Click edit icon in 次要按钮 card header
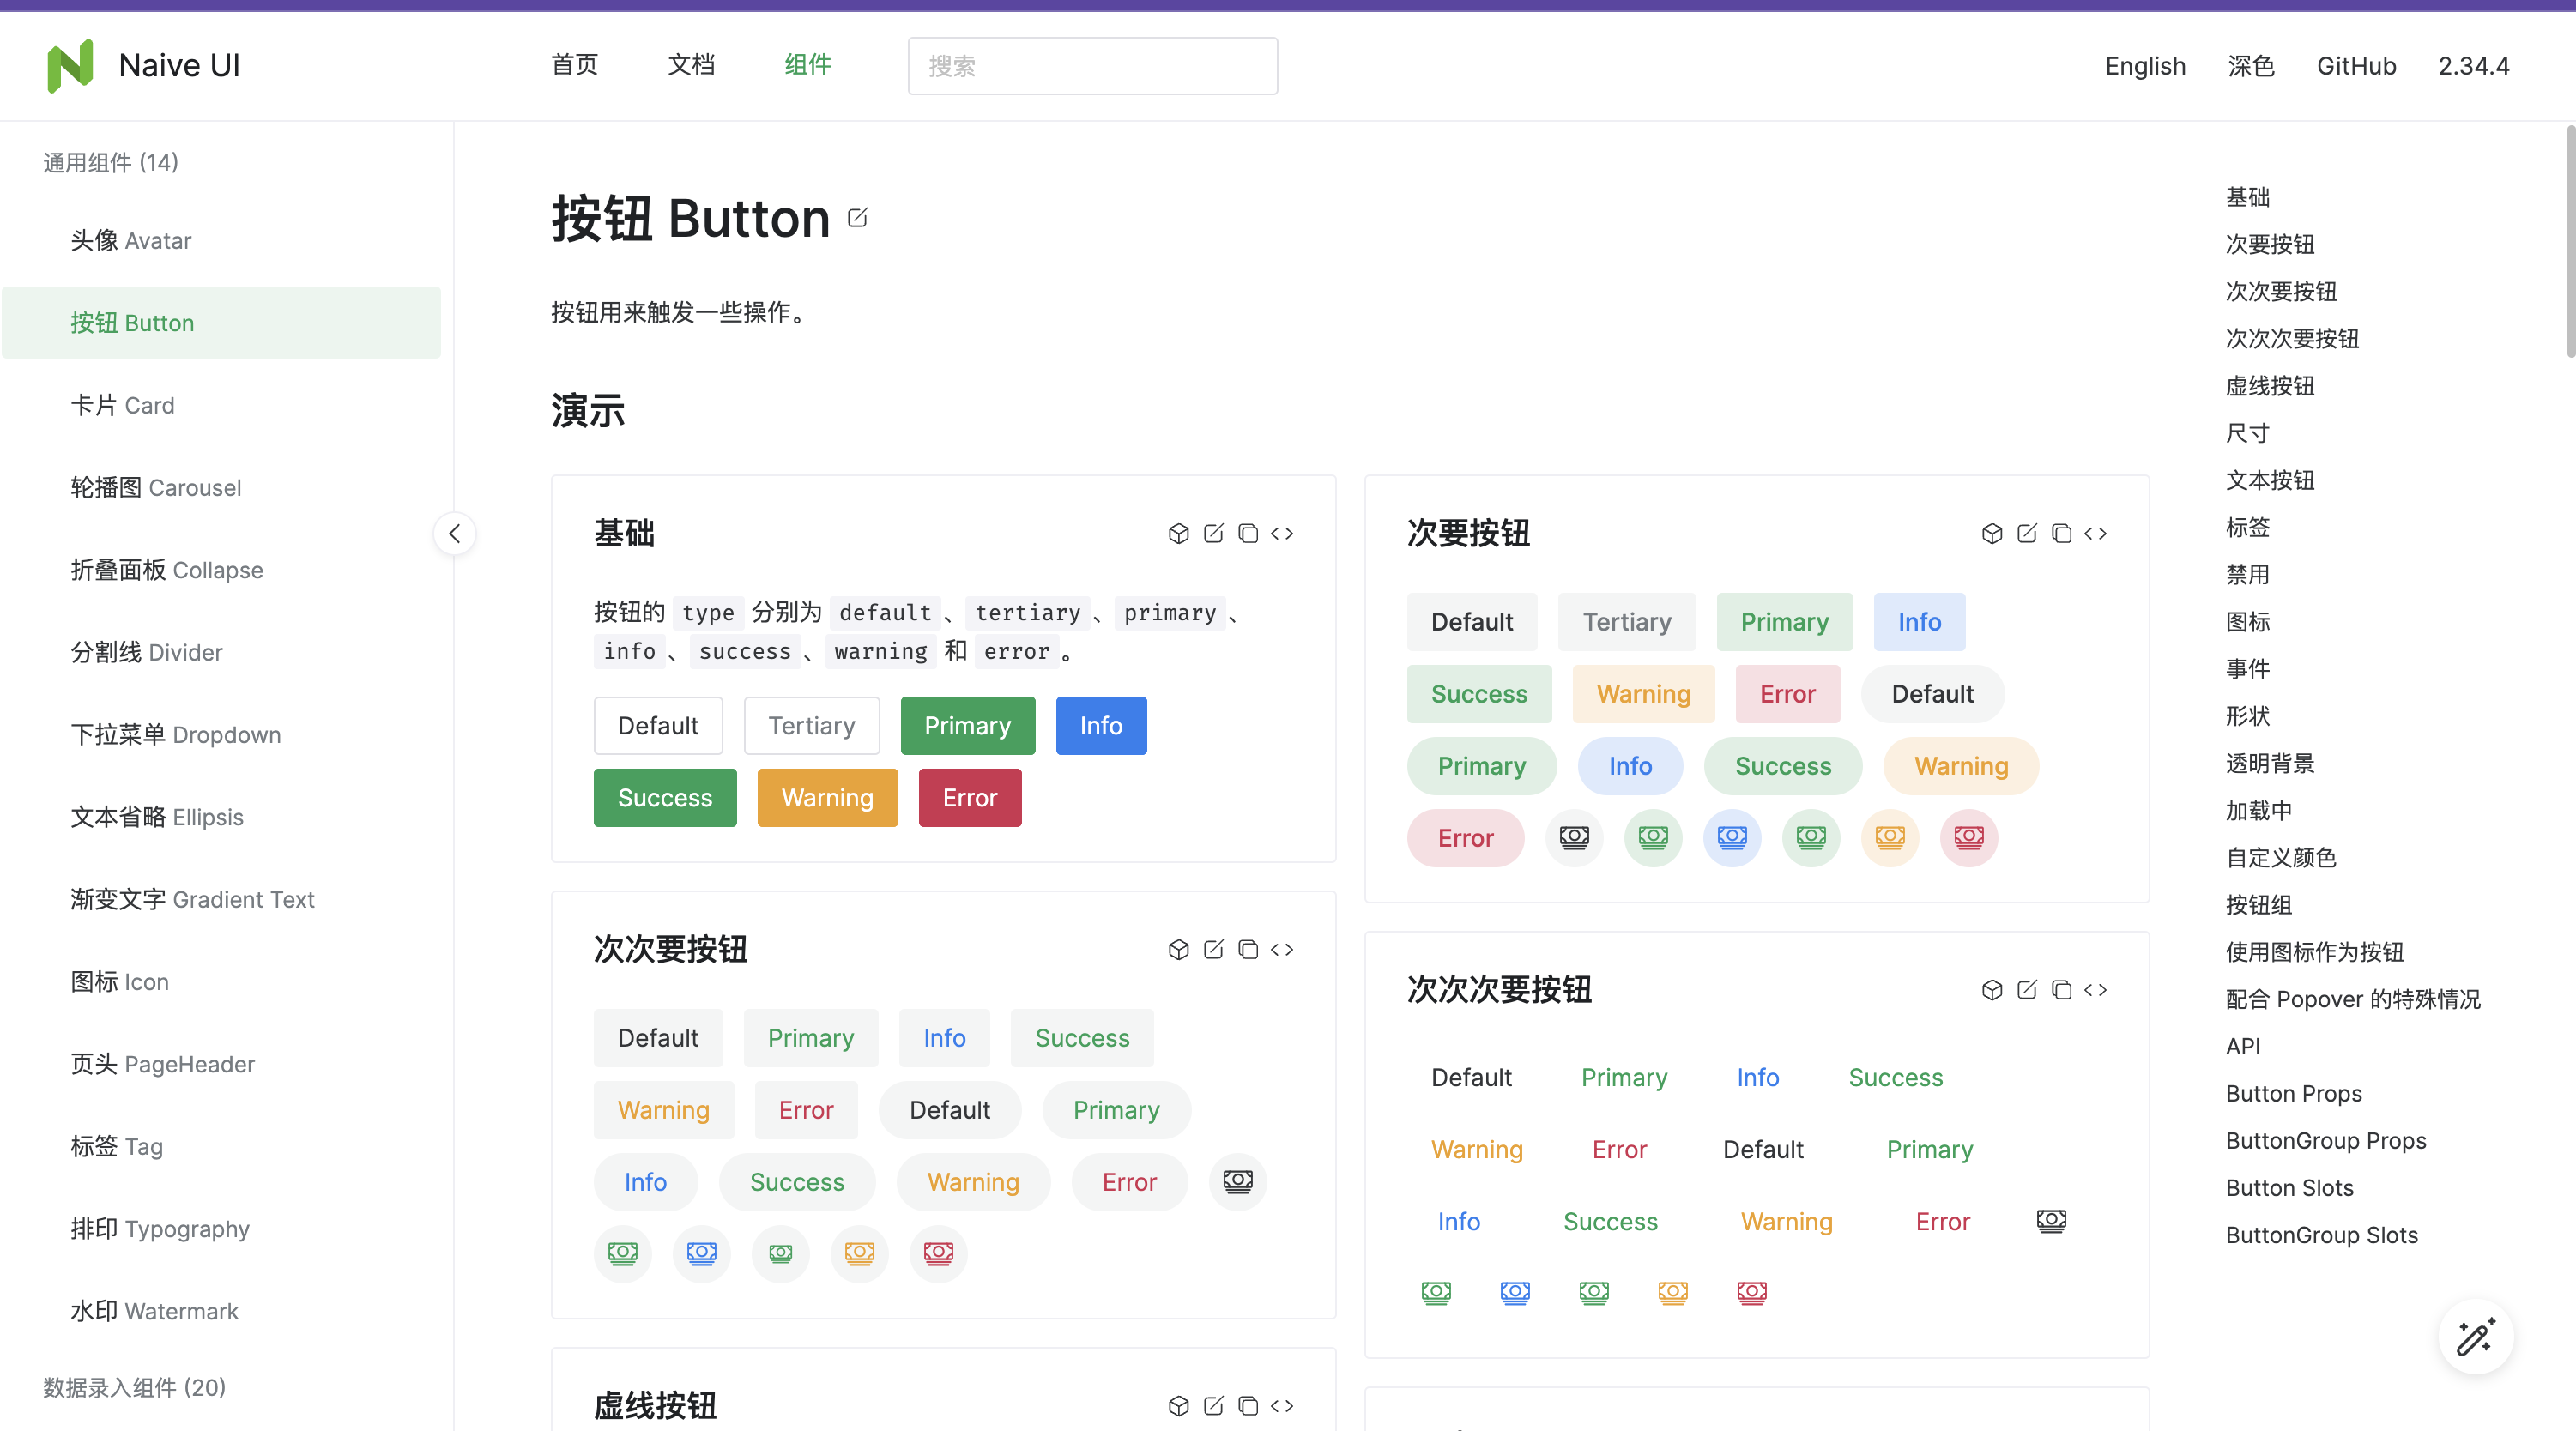 2027,534
